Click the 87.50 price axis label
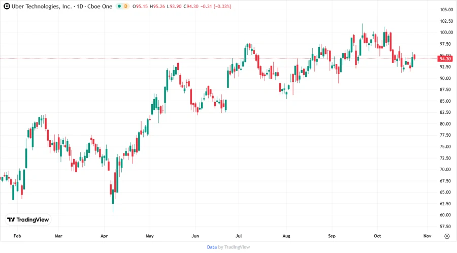The image size is (457, 253). 446,89
